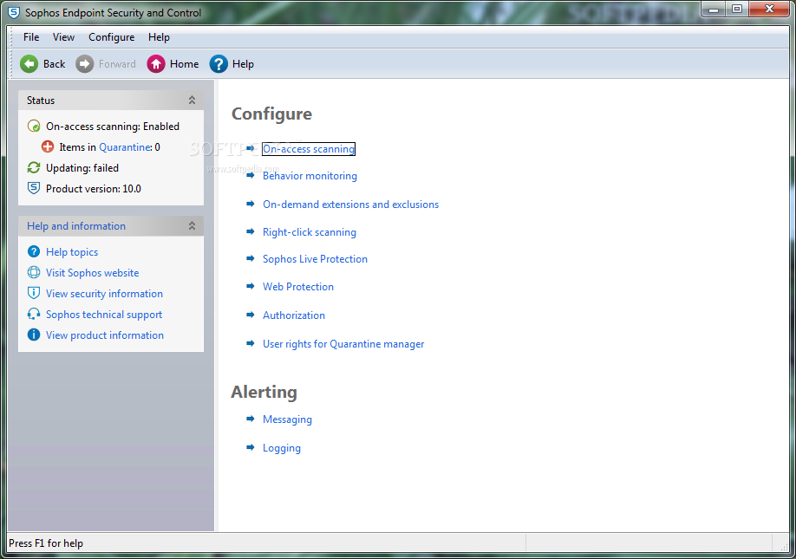Click arrow bullet next to User rights link
796x559 pixels.
pyautogui.click(x=251, y=343)
